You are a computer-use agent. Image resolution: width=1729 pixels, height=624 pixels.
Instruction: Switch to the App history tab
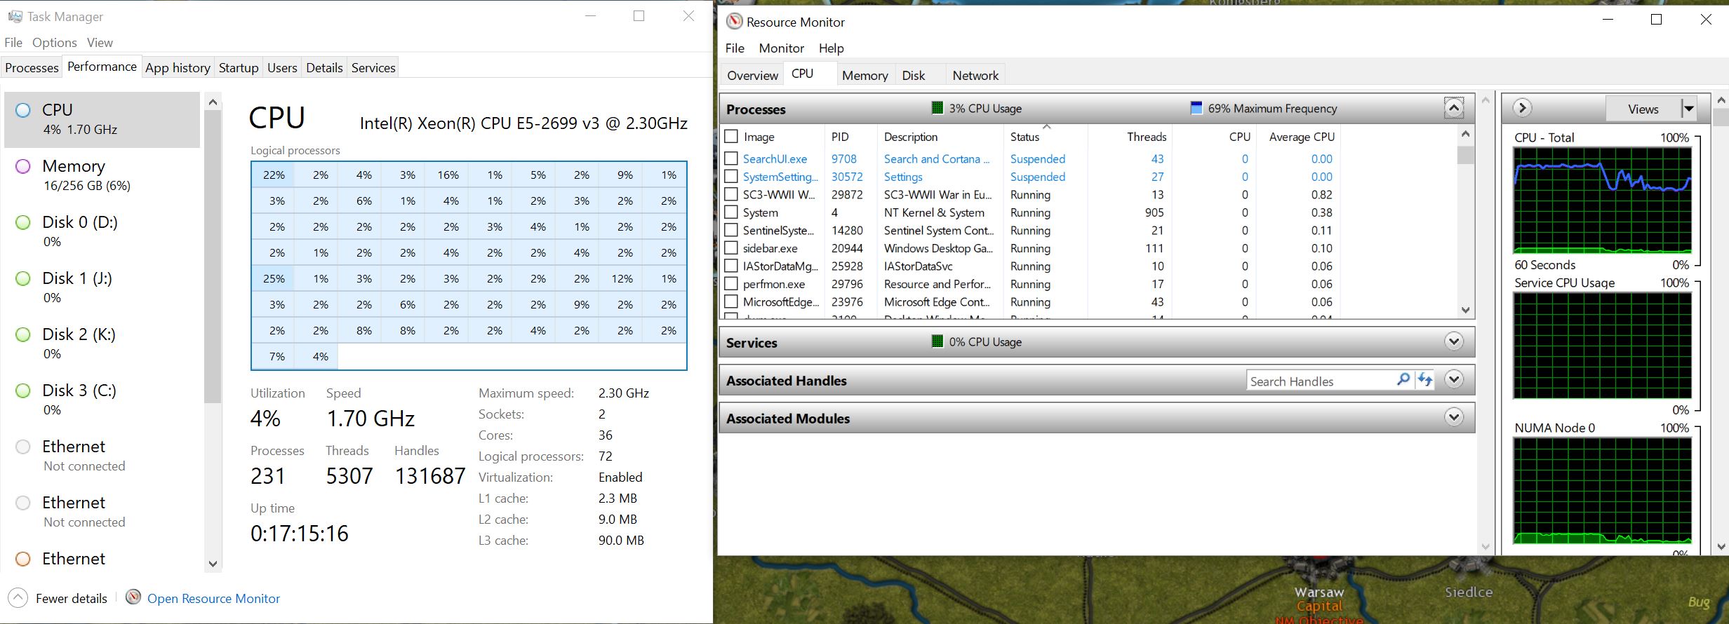tap(178, 68)
